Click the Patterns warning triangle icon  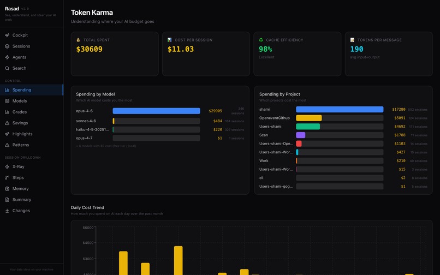pos(7,145)
